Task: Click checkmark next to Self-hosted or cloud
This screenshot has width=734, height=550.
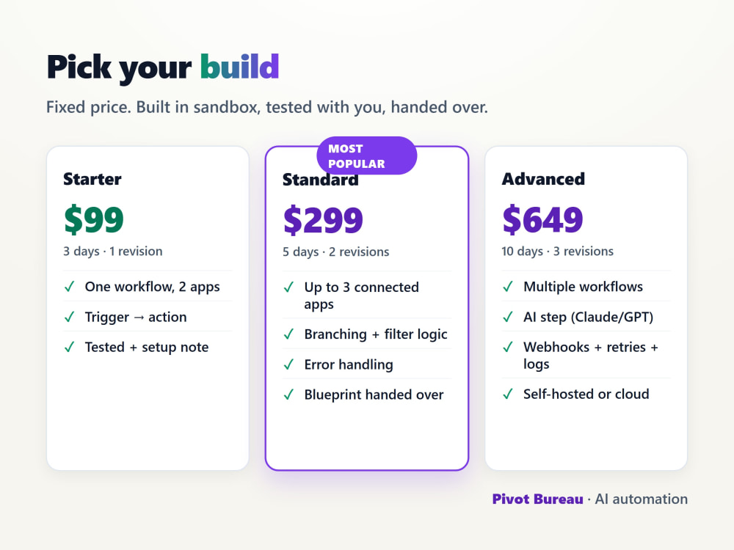Action: (508, 395)
